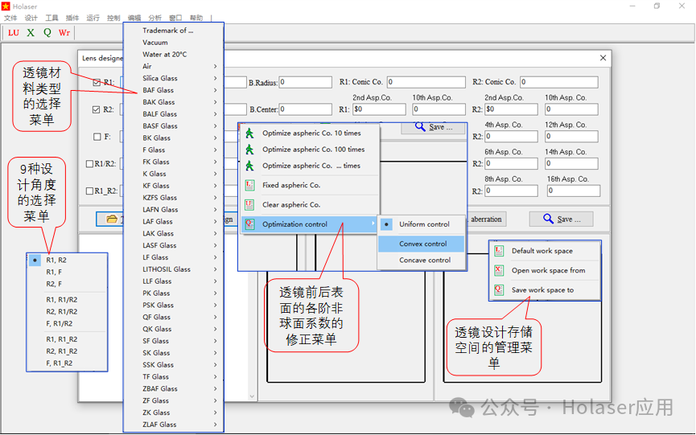The height and width of the screenshot is (435, 696).
Task: Open the 插件 menu
Action: (x=72, y=18)
